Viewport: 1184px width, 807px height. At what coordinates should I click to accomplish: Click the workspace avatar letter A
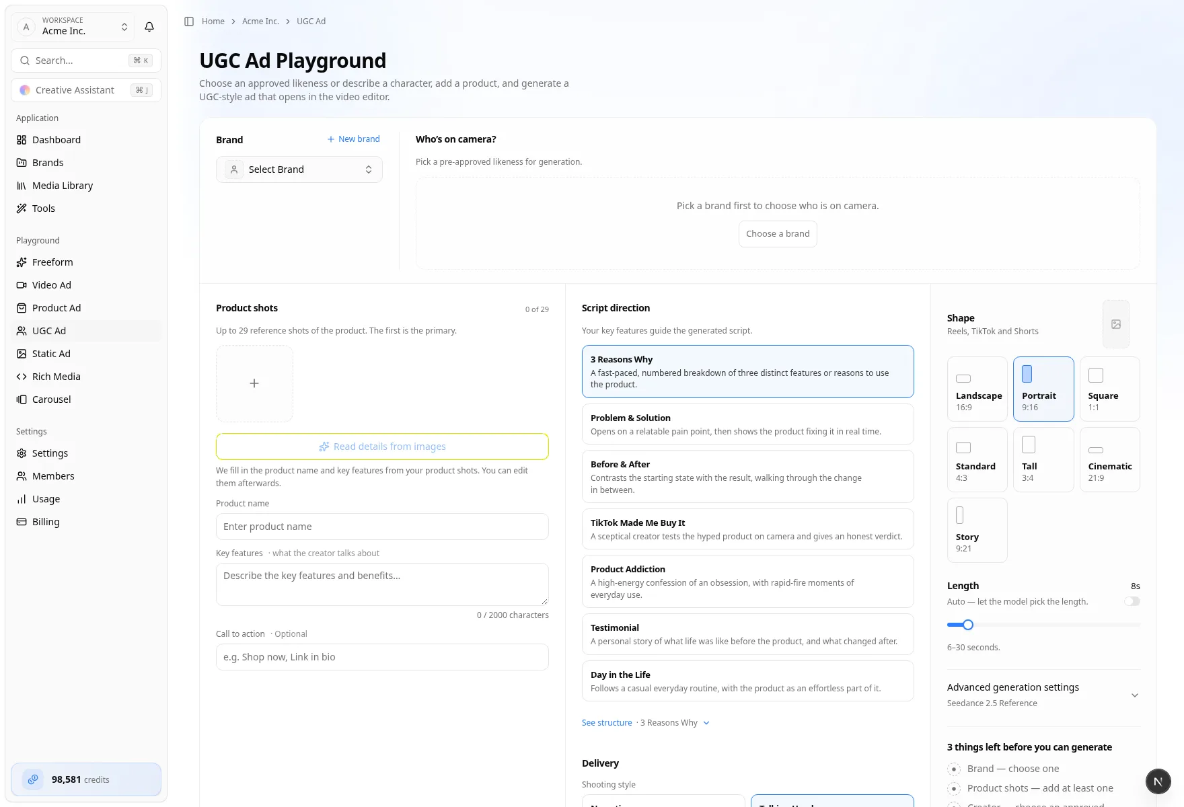26,27
